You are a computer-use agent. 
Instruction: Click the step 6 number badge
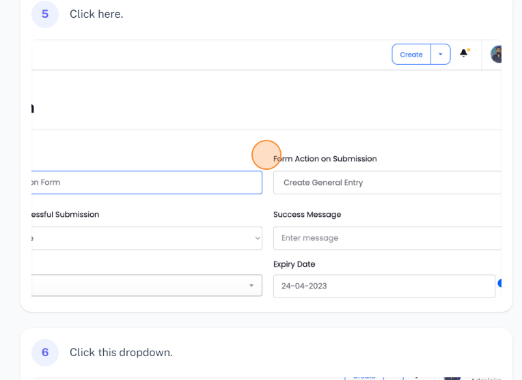[x=45, y=352]
